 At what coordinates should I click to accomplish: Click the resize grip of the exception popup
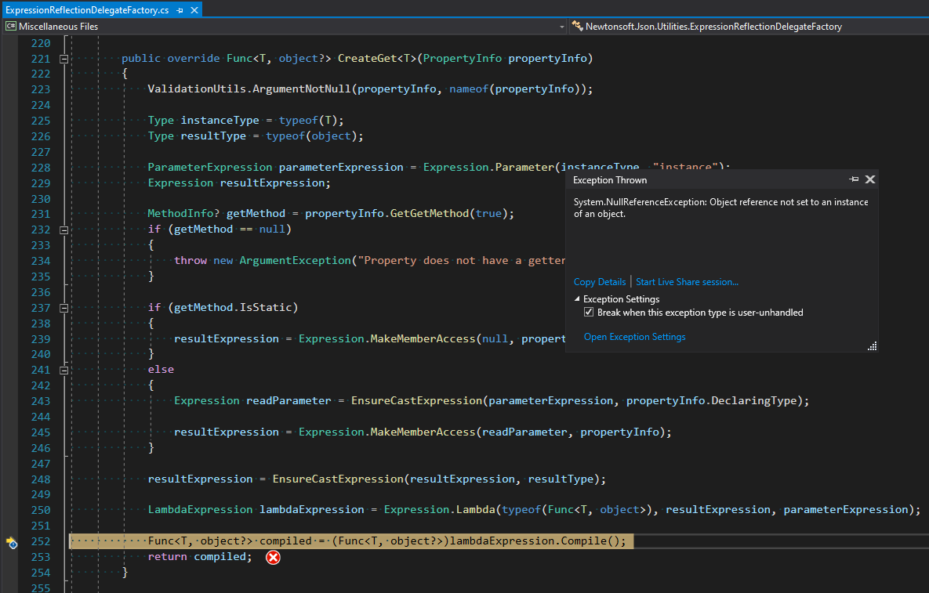pyautogui.click(x=873, y=346)
